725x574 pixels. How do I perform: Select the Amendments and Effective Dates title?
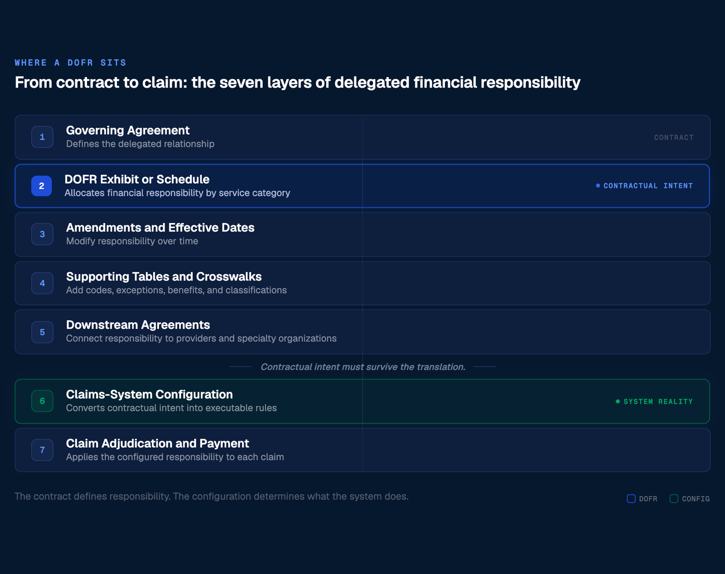[161, 228]
